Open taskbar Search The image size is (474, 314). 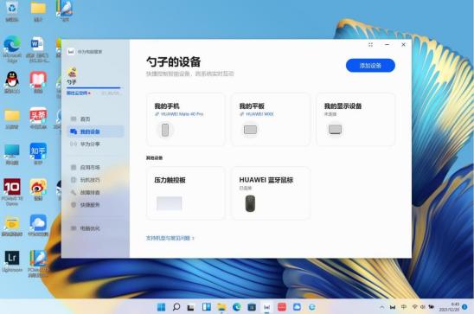(x=176, y=307)
